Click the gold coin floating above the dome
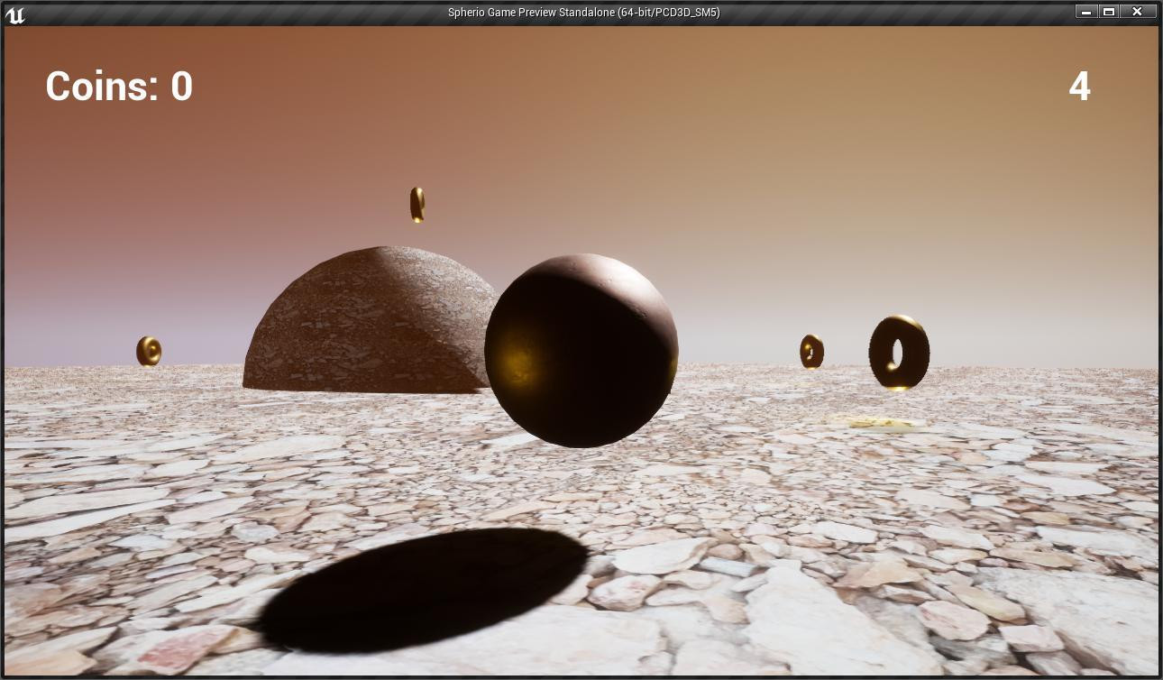The width and height of the screenshot is (1163, 680). (x=417, y=205)
